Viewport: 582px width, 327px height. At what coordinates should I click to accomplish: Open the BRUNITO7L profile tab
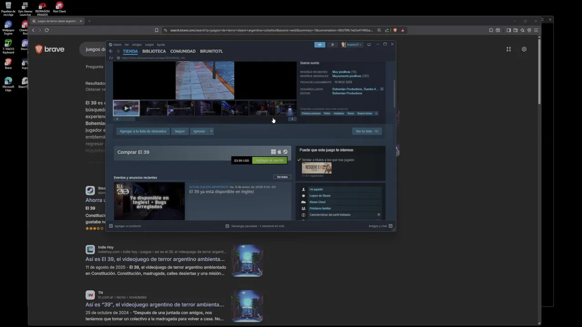(x=211, y=51)
